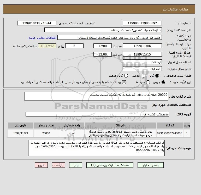Click the unit cell اصله
The width and height of the screenshot is (201, 195).
coord(72,133)
